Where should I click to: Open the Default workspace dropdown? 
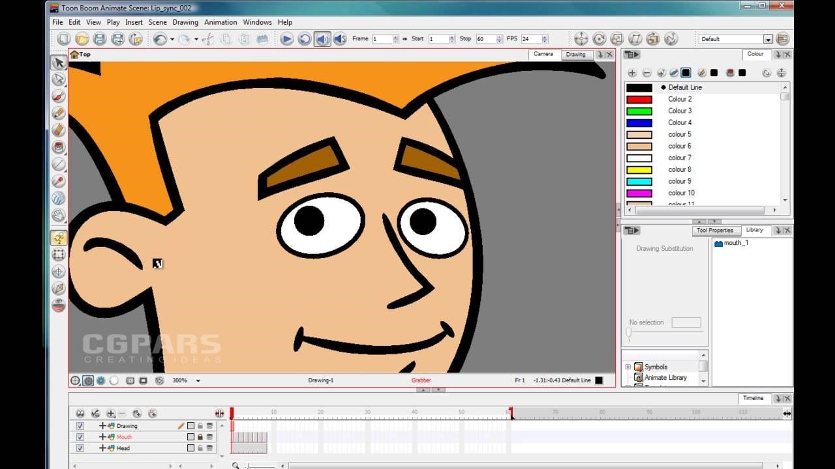pos(768,39)
